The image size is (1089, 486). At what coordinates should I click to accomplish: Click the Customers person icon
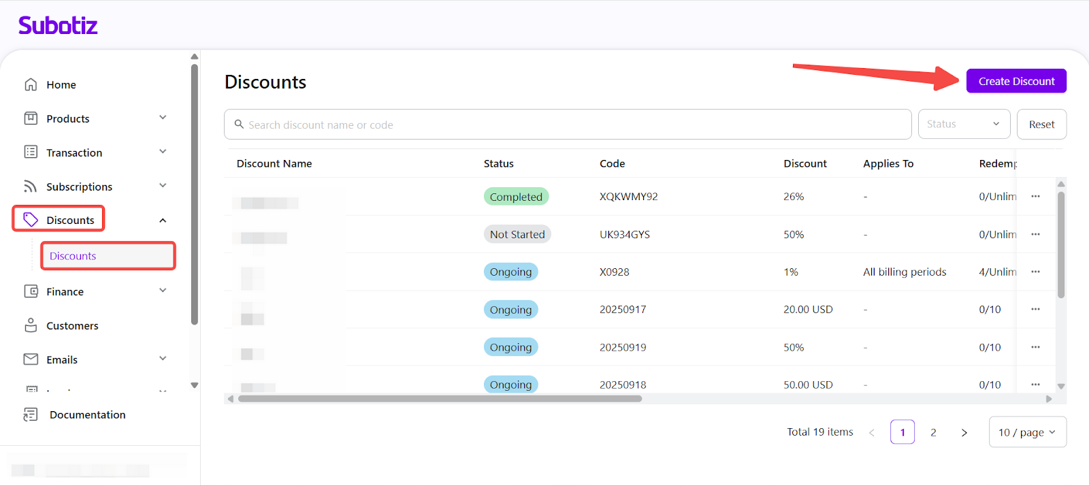tap(31, 325)
